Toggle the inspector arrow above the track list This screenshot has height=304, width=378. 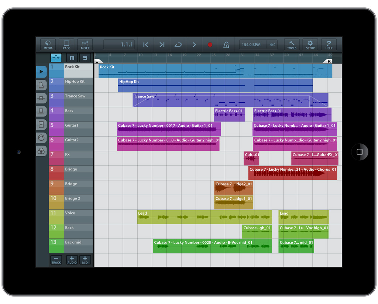[56, 58]
